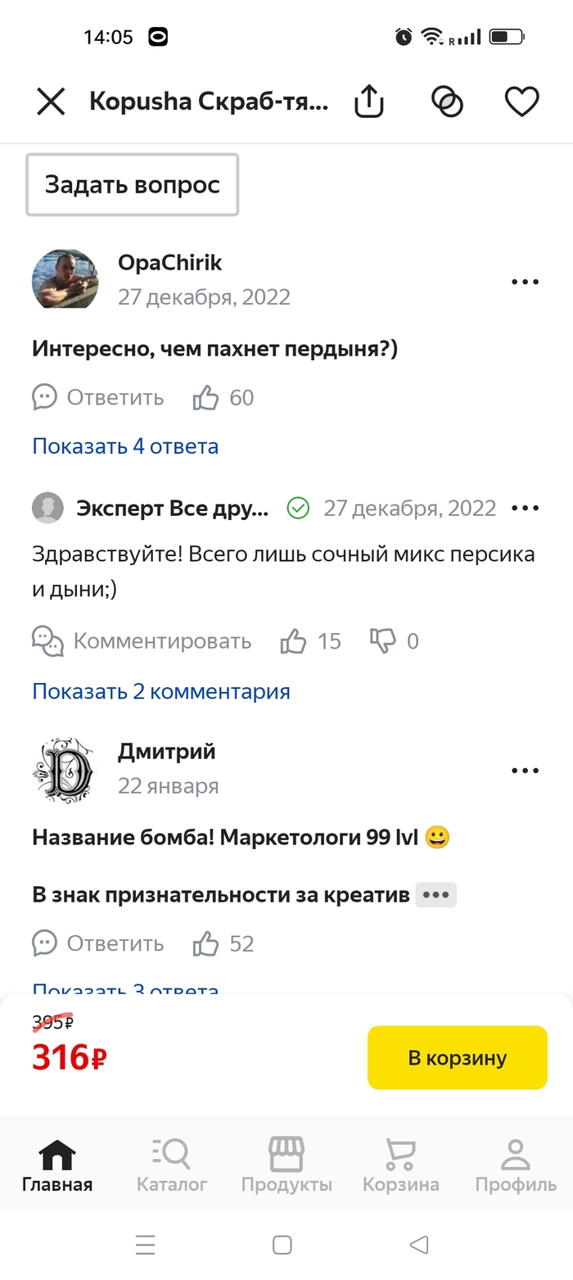Viewport: 573px width, 1280px height.
Task: Reply to OpaChirik via 'Ответить'
Action: click(x=98, y=398)
